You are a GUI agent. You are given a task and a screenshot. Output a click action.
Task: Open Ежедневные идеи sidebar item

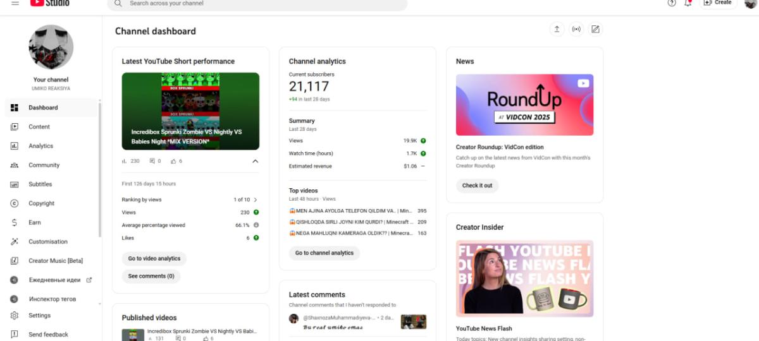(x=51, y=280)
